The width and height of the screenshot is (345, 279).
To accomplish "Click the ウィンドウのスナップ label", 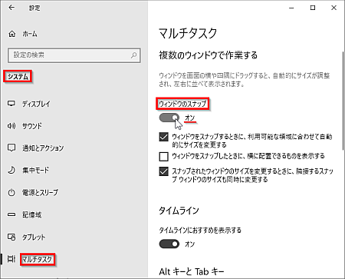I will (x=182, y=104).
